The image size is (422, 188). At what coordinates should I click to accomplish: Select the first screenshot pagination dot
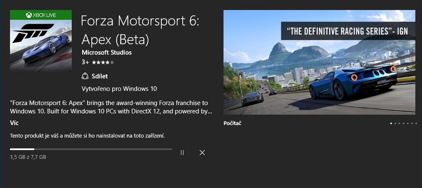click(391, 123)
